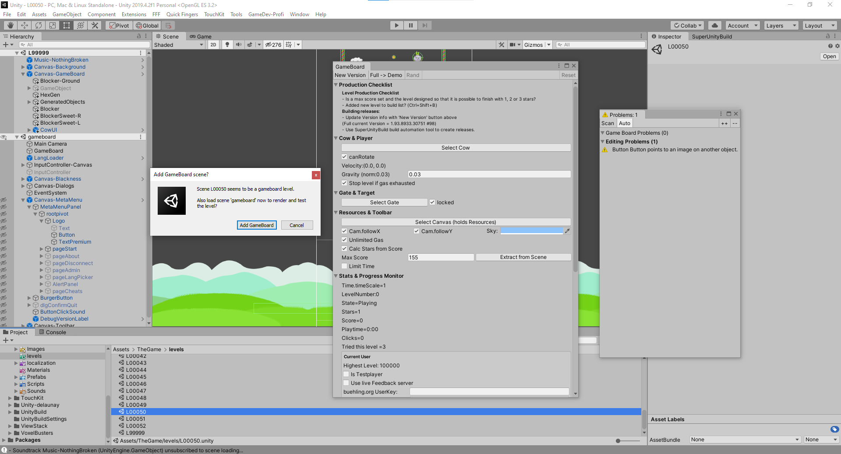841x454 pixels.
Task: Activate the Rect Transform tool
Action: click(x=67, y=25)
